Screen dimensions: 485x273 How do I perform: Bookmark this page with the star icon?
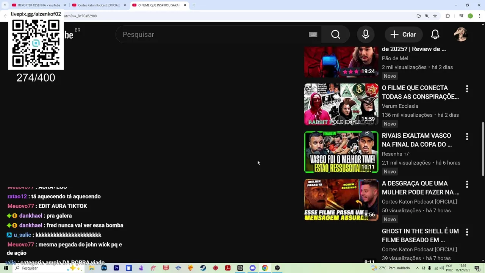tap(435, 16)
